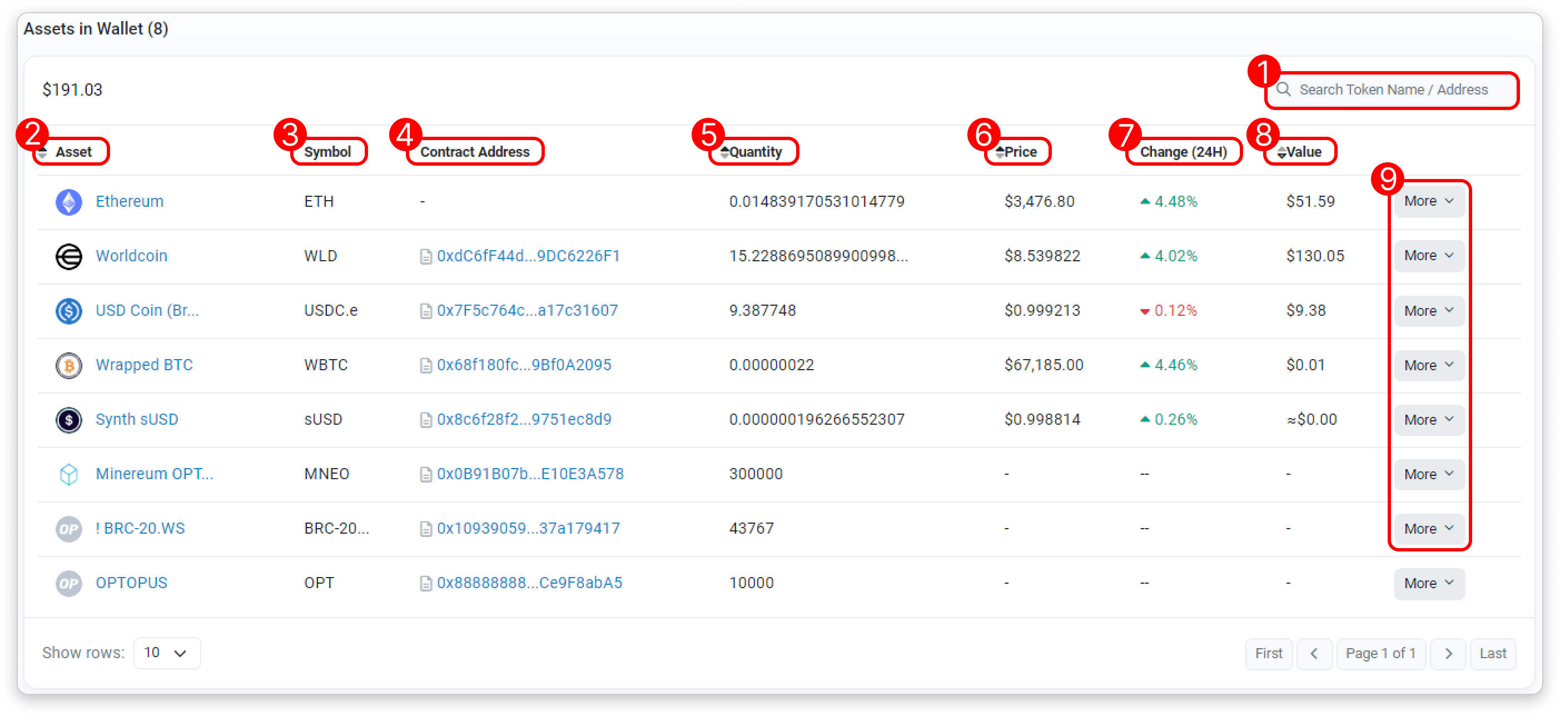Click the Wrapped BTC token logo
Image resolution: width=1560 pixels, height=716 pixels.
(x=68, y=365)
